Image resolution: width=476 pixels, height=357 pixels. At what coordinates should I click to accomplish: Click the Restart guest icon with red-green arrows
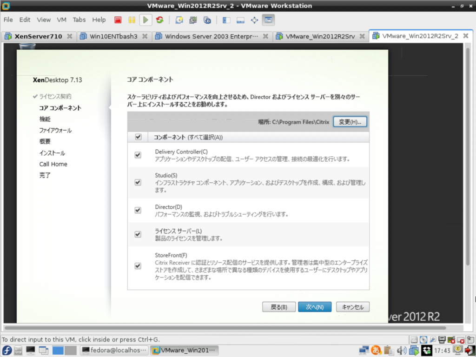160,20
